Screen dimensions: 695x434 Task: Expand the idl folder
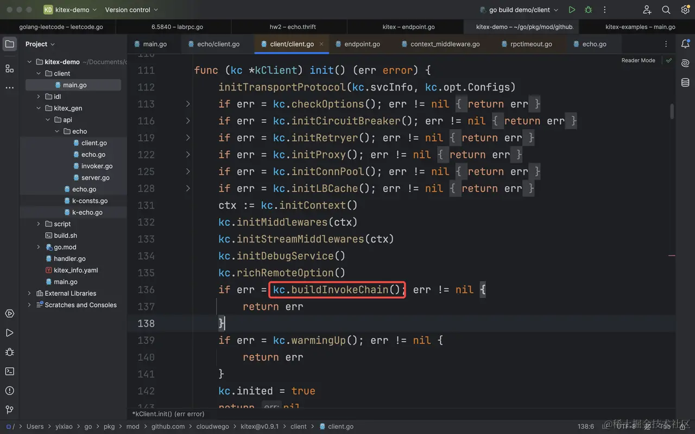pyautogui.click(x=39, y=97)
